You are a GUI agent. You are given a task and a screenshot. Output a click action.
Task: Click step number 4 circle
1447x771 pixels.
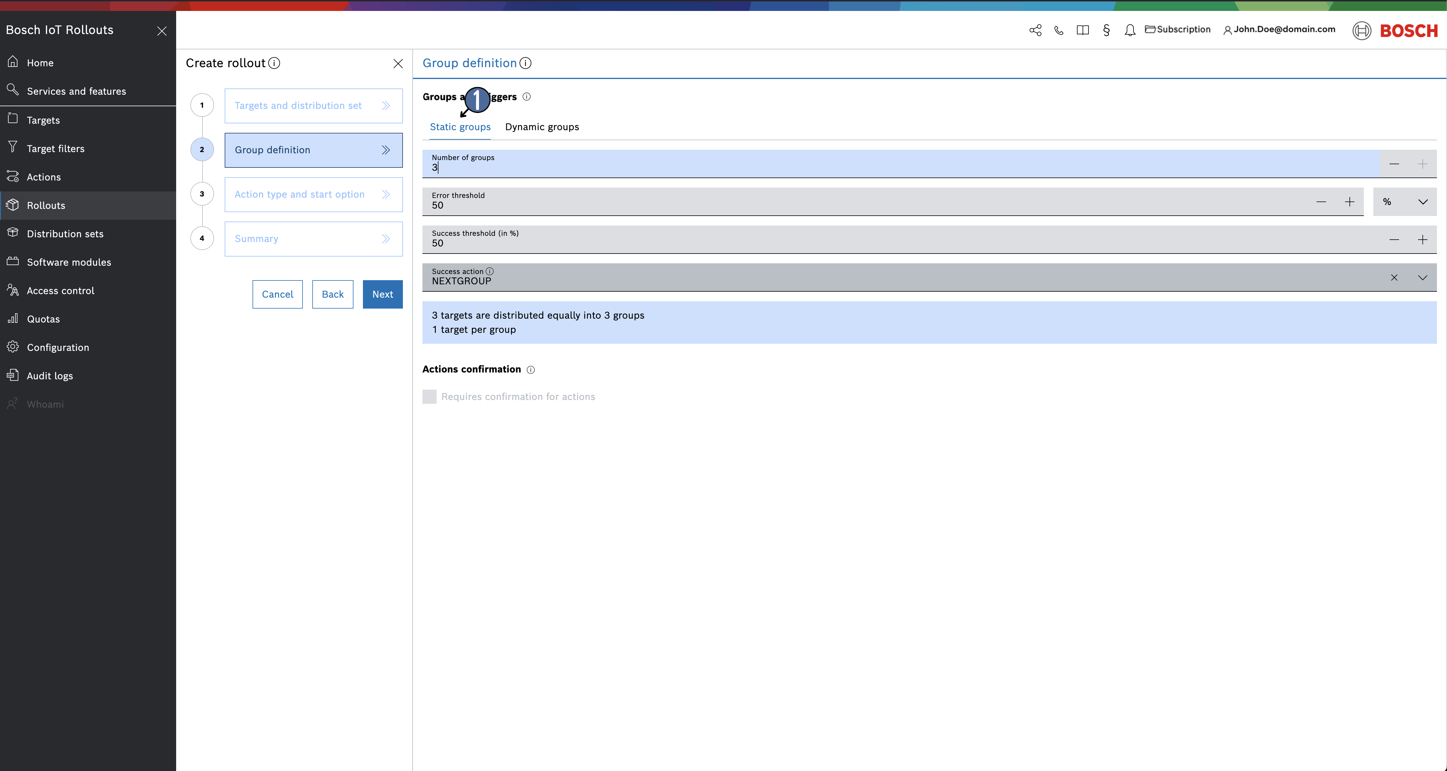click(x=202, y=238)
